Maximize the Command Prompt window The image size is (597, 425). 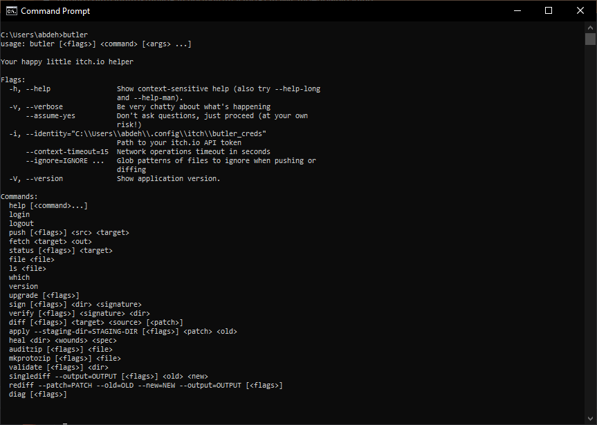click(x=549, y=10)
